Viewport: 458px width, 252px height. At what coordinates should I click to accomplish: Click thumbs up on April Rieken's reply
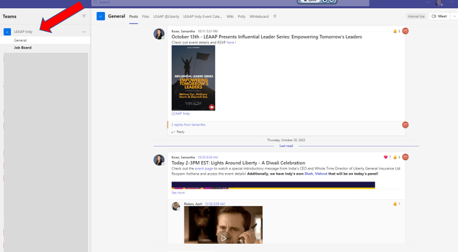click(x=397, y=204)
